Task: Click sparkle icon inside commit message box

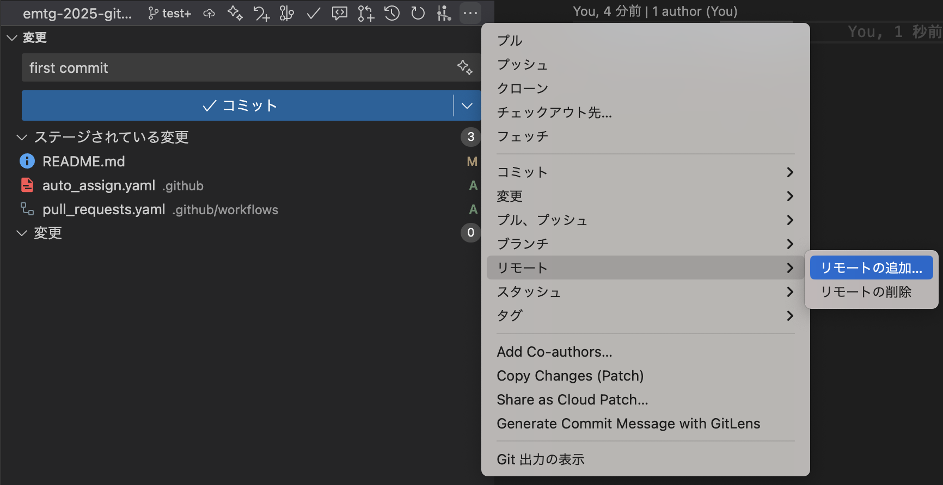Action: click(464, 67)
